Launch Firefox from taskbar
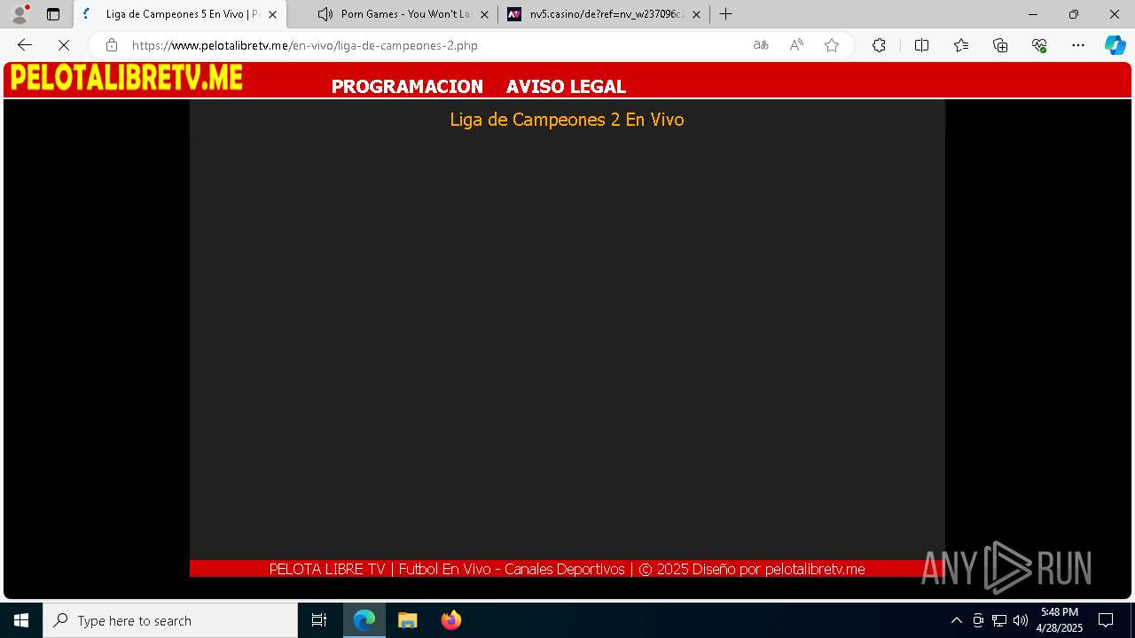Screen dimensions: 1135x638 tap(450, 620)
